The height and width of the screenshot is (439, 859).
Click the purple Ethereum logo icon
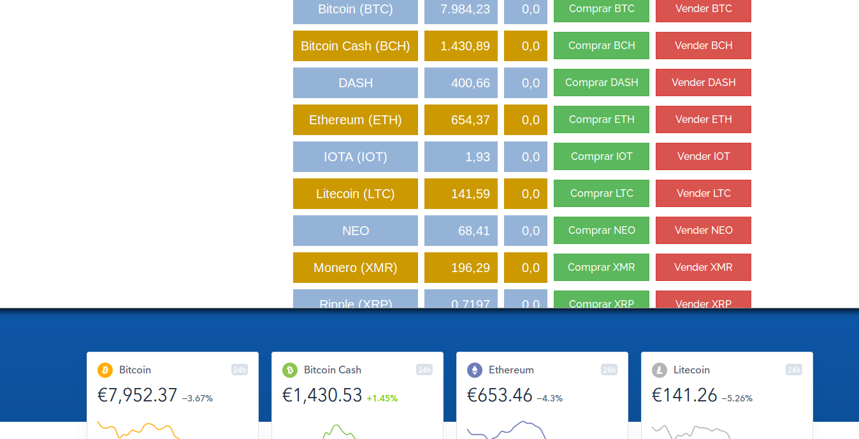click(475, 370)
